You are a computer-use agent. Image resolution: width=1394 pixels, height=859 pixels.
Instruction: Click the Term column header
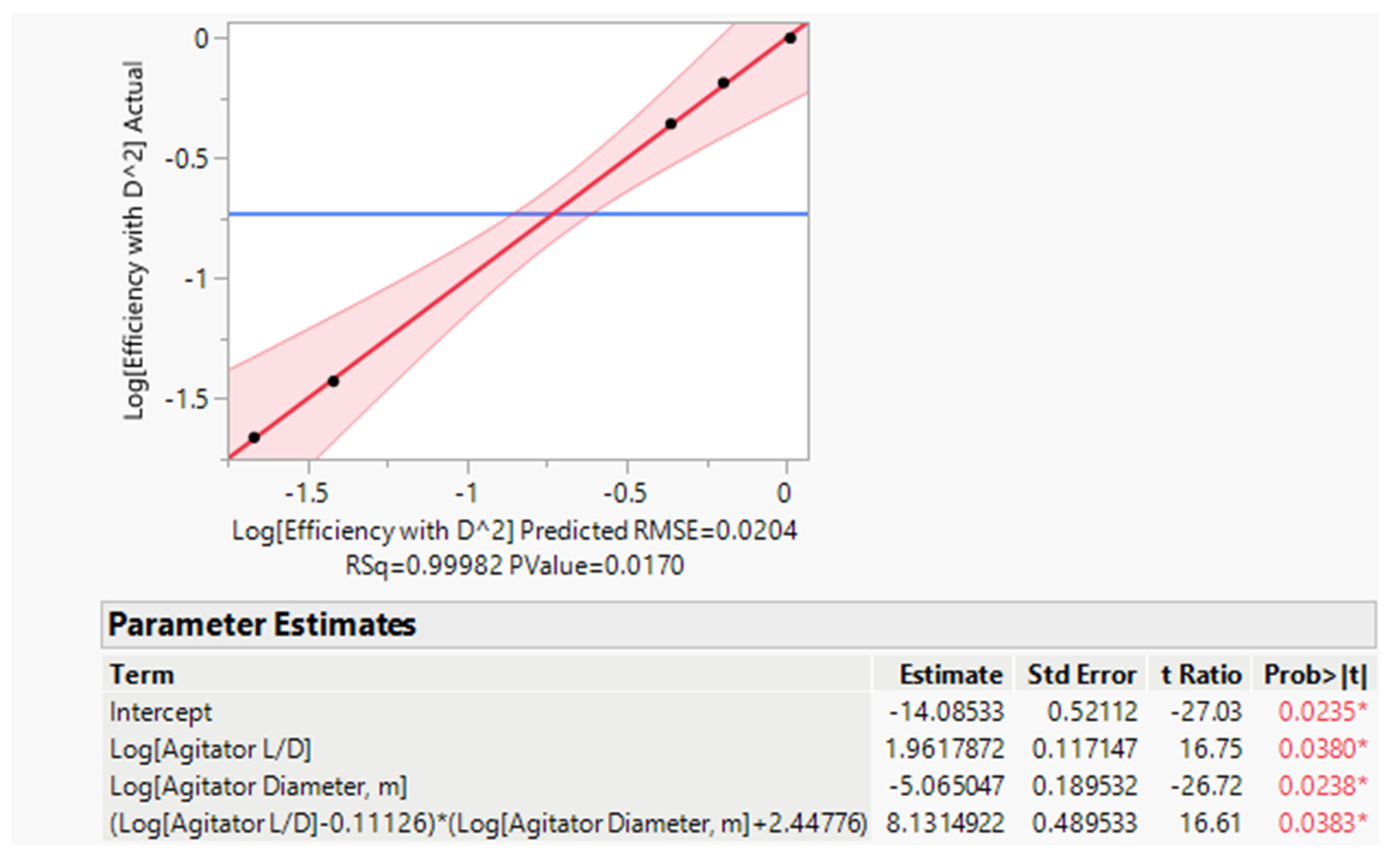(142, 675)
